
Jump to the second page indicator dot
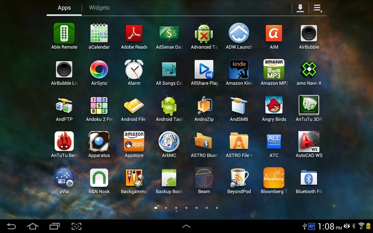[x=166, y=208]
